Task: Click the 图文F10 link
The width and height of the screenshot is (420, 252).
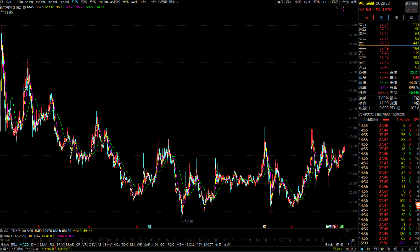Action: click(339, 249)
